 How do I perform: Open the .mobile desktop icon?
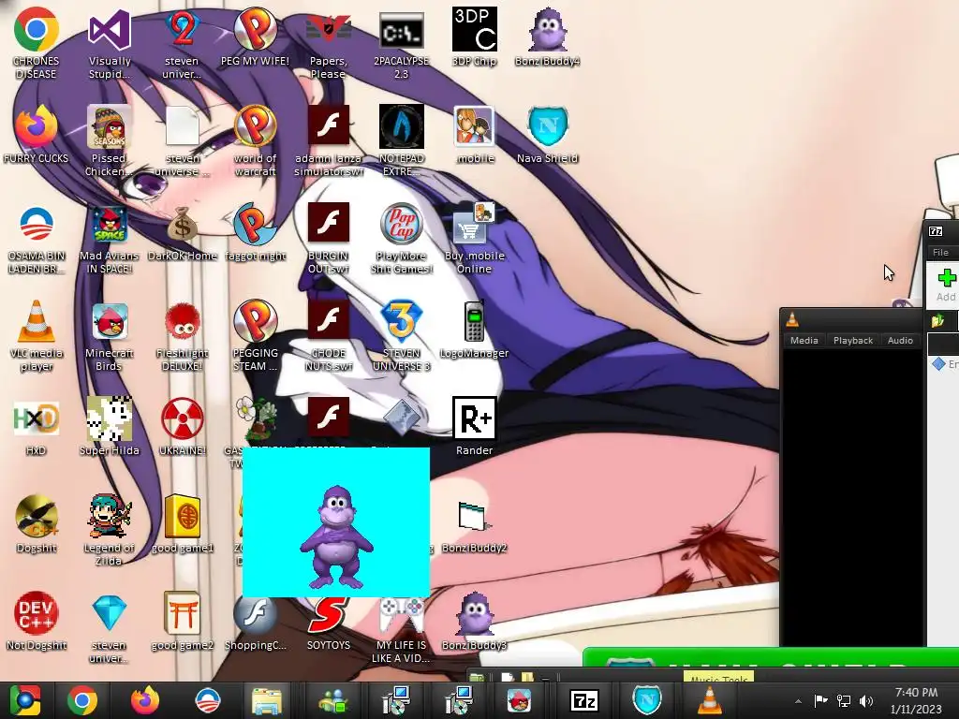[x=474, y=126]
